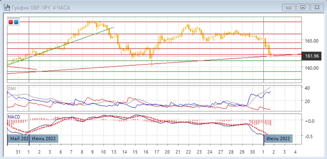Click the 165.00 price axis label
This screenshot has height=159, width=327.
(311, 41)
